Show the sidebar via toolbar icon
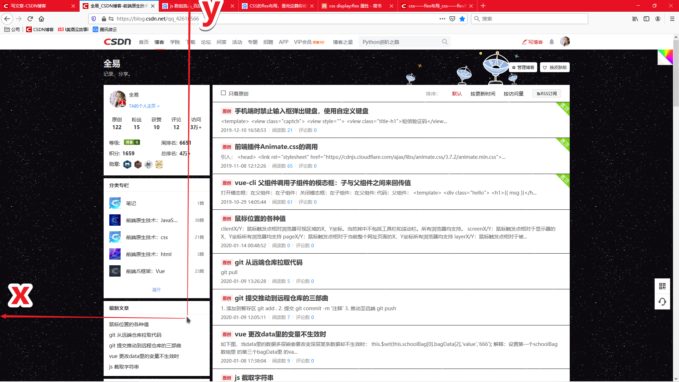Screen dimensions: 679x382 pyautogui.click(x=646, y=19)
